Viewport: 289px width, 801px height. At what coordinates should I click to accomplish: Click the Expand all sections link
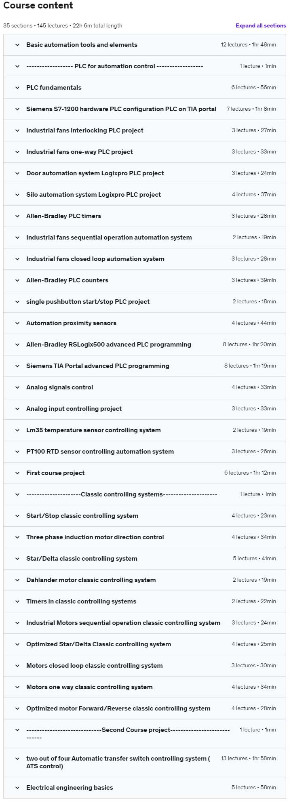coord(261,25)
